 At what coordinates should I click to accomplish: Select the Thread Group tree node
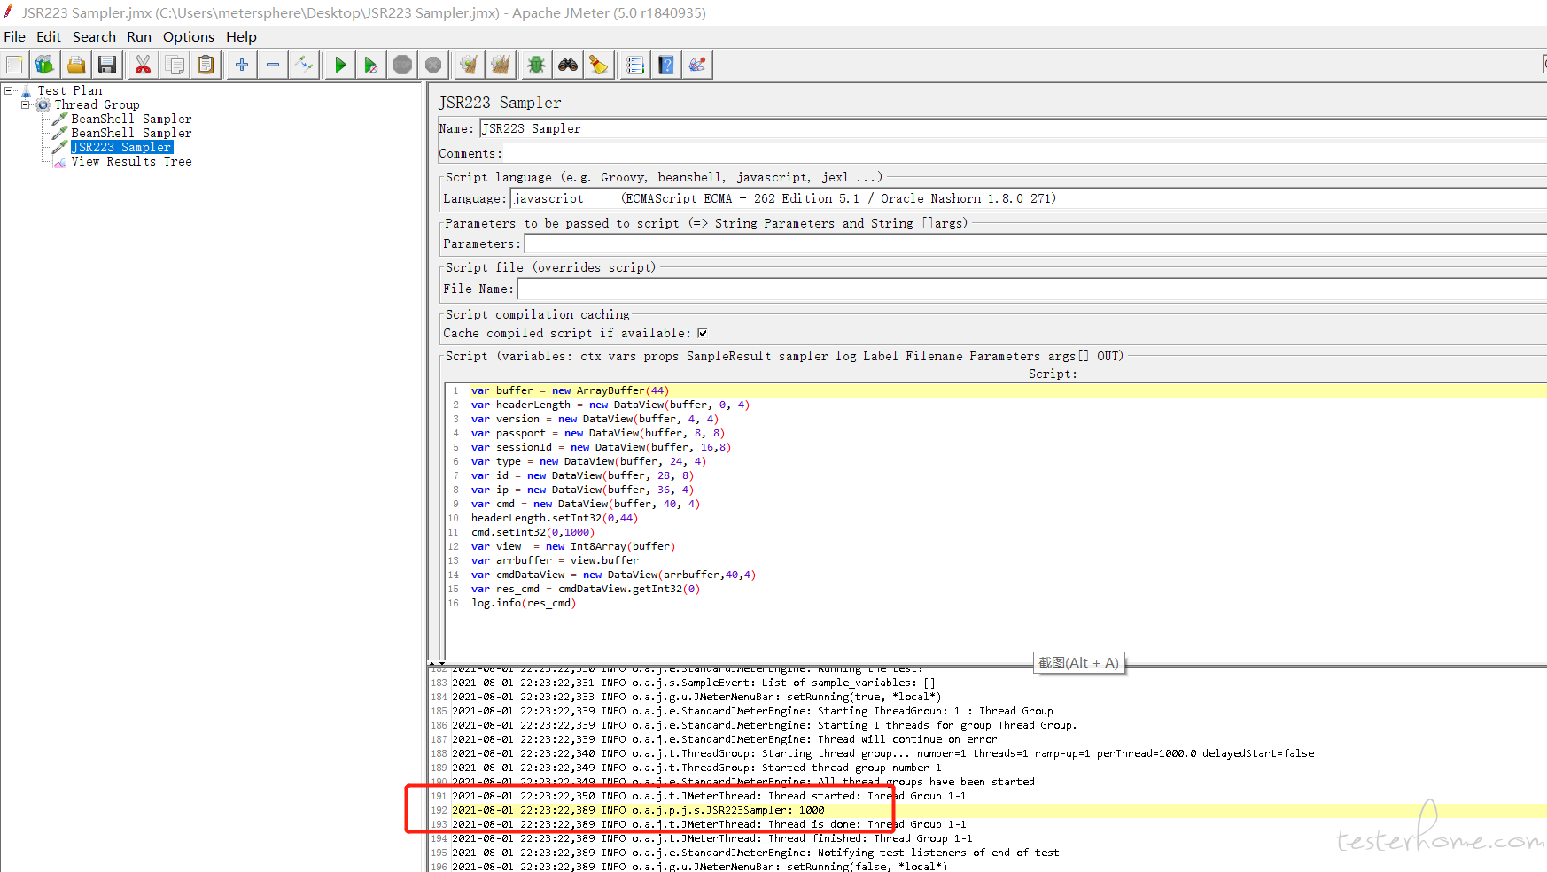tap(97, 104)
